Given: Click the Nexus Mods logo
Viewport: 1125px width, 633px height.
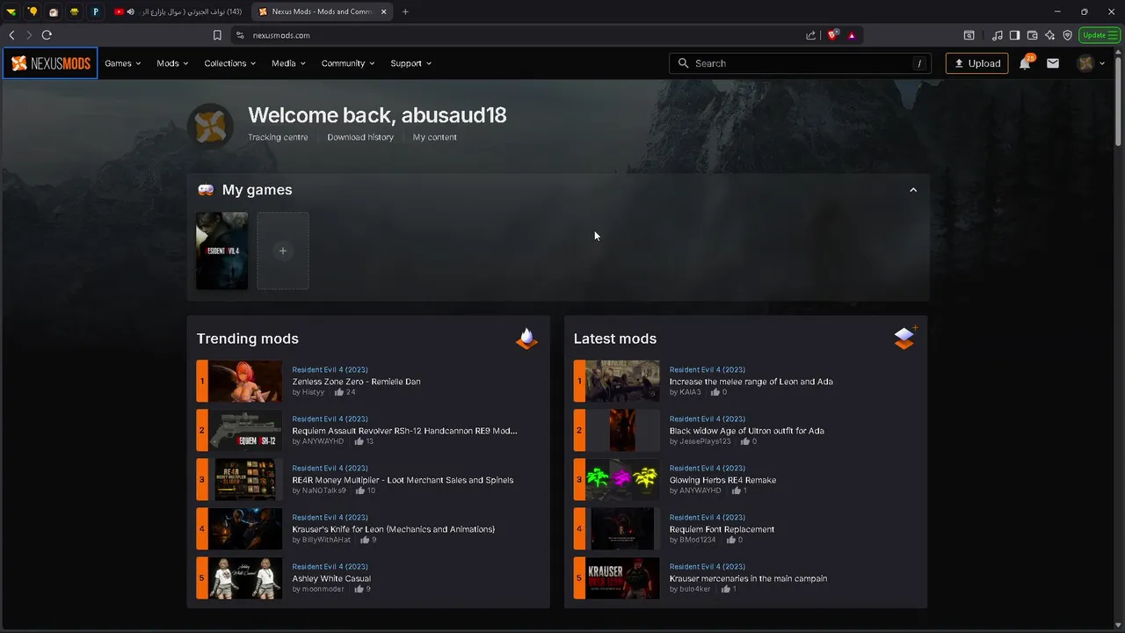Looking at the screenshot, I should (x=50, y=63).
